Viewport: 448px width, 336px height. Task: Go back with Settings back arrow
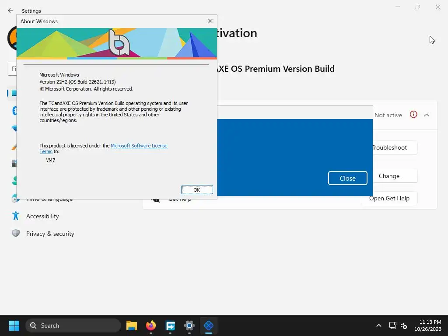[x=10, y=10]
